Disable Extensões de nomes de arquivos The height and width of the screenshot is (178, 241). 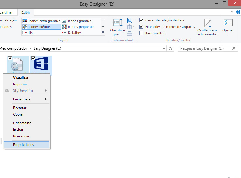click(x=141, y=27)
